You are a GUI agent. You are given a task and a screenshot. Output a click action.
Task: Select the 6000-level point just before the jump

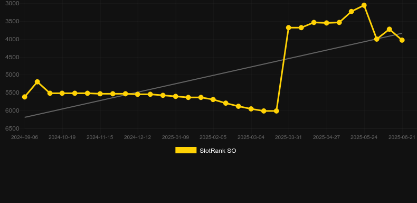coord(276,111)
